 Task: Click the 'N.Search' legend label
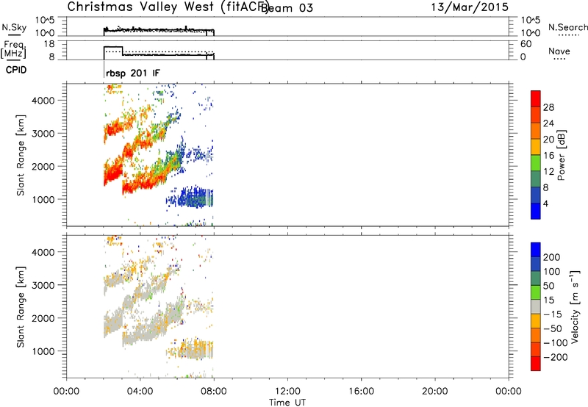tap(568, 27)
